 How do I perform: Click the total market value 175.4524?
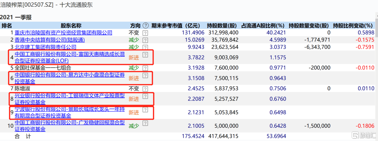coord(193,136)
